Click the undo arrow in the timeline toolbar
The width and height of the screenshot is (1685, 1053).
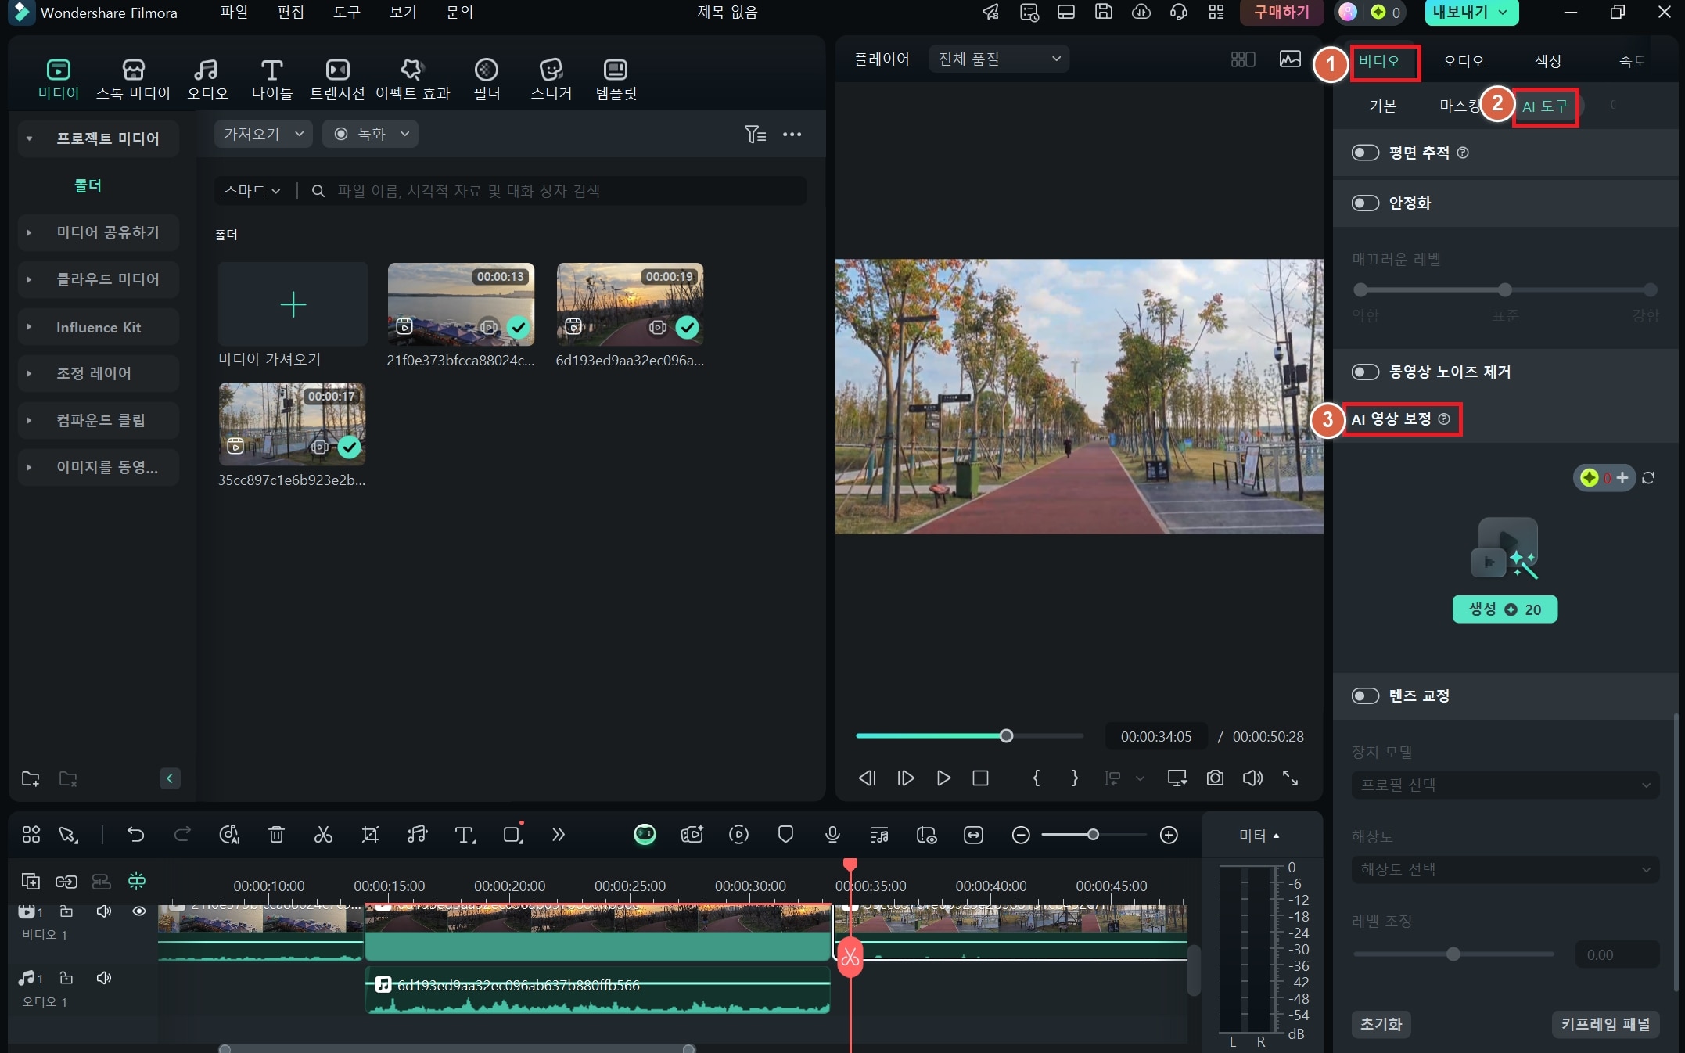135,835
